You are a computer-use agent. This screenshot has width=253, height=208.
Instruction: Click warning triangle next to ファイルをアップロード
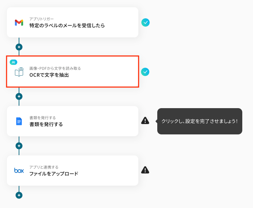click(x=145, y=170)
